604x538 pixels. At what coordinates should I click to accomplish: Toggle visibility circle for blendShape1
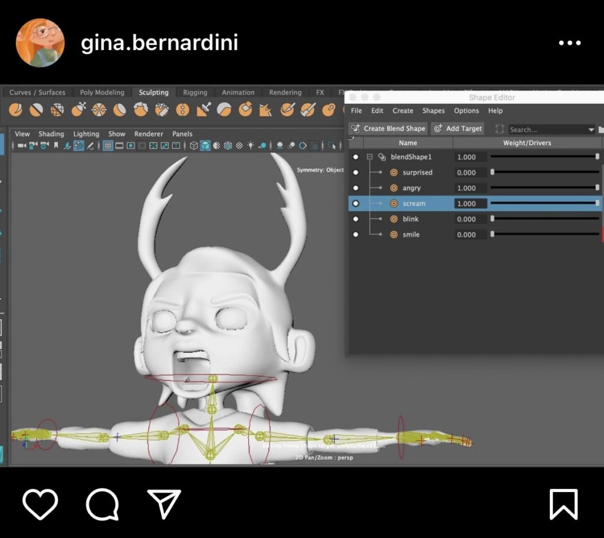click(x=355, y=158)
